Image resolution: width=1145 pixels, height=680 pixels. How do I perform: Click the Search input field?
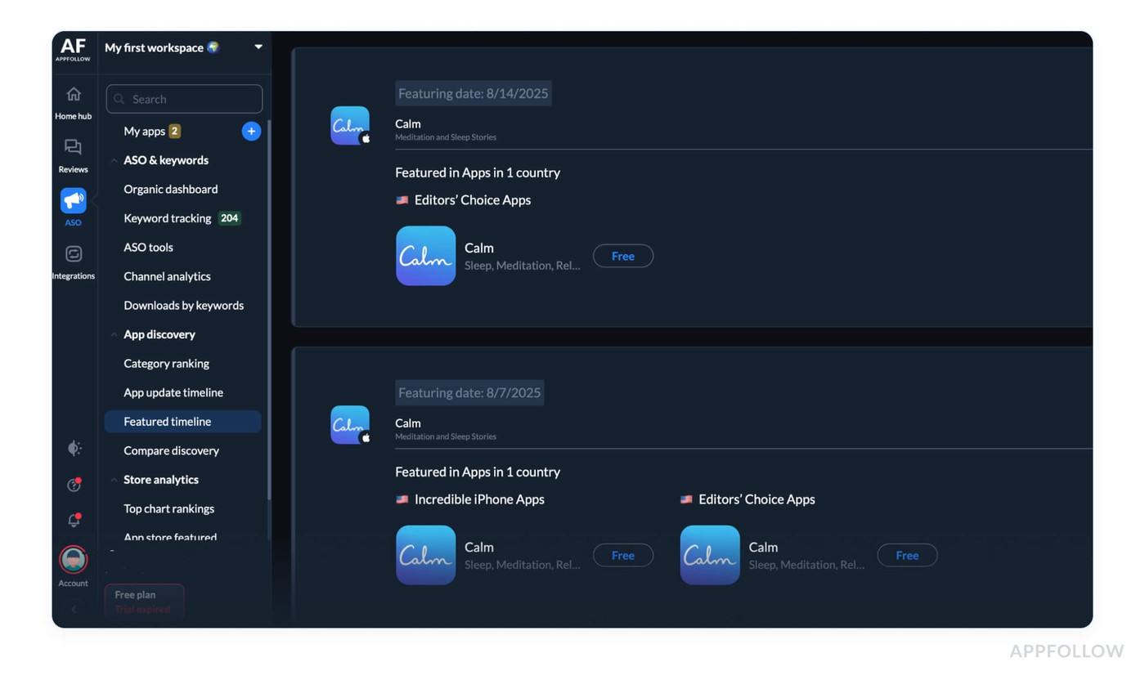pyautogui.click(x=184, y=98)
